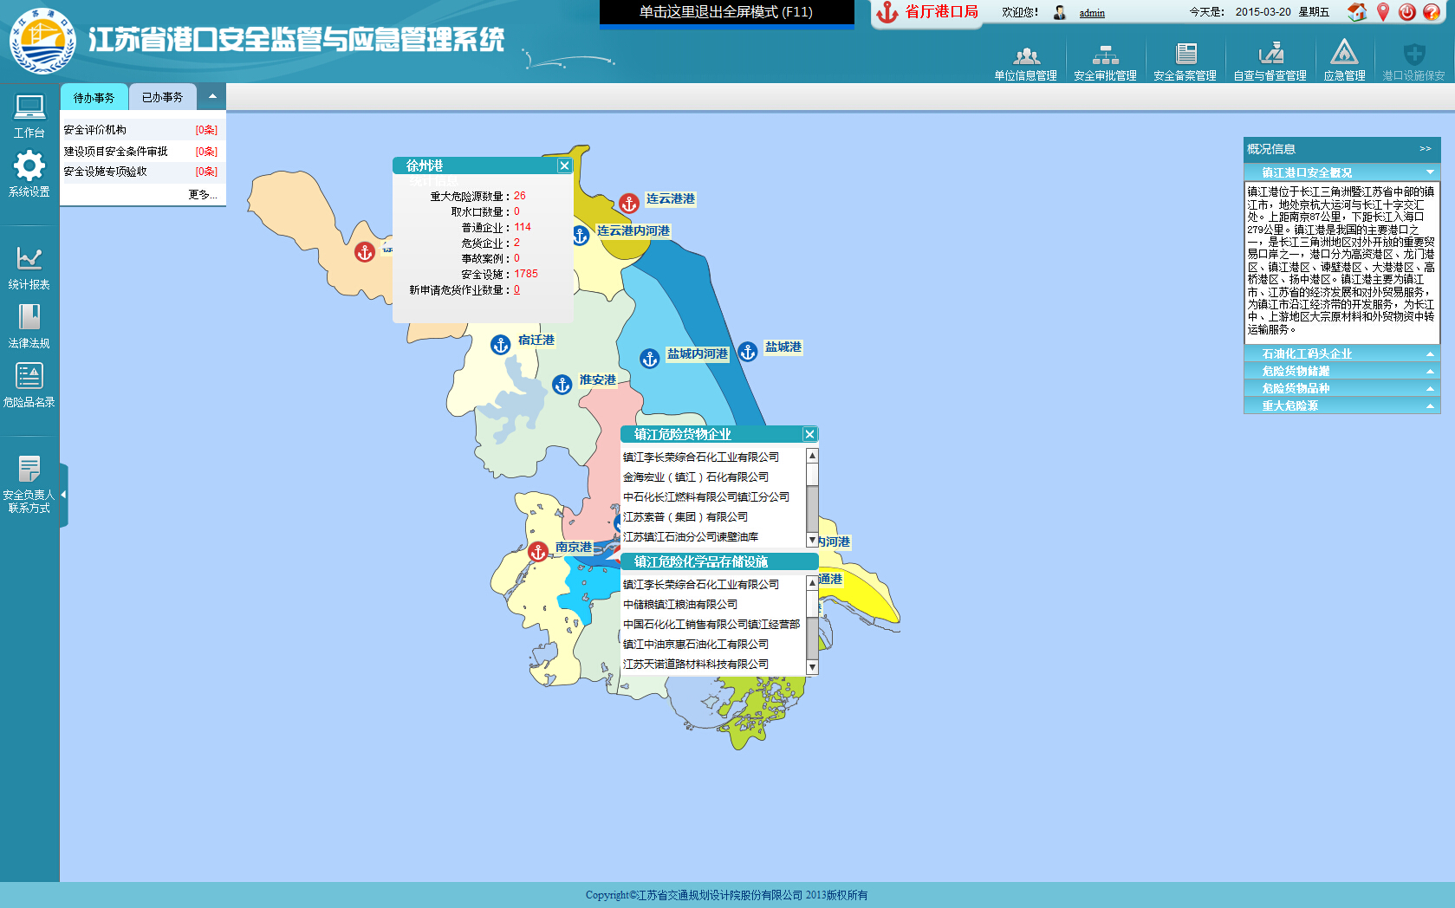Open 法律法规 book icon
Viewport: 1455px width, 908px height.
(x=29, y=317)
